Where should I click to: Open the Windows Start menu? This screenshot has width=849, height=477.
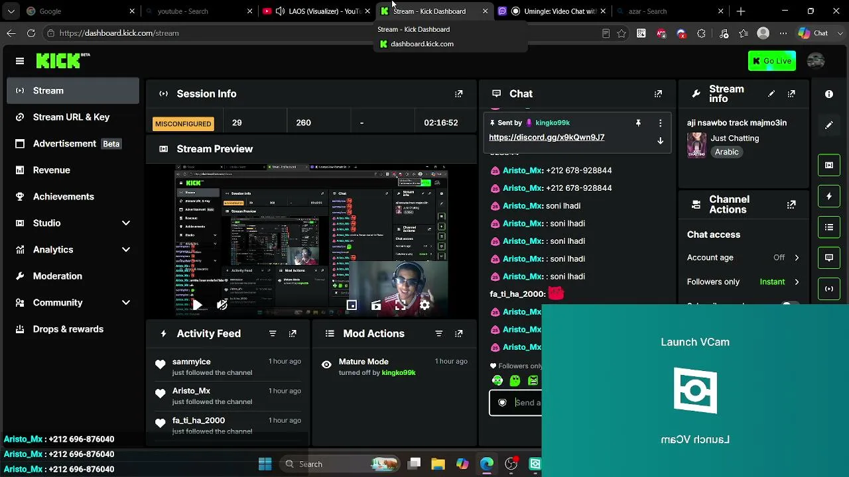tap(265, 464)
